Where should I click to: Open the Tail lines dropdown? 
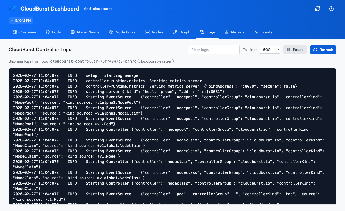point(270,50)
